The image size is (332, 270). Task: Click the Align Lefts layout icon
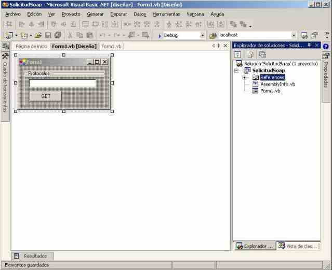point(22,24)
